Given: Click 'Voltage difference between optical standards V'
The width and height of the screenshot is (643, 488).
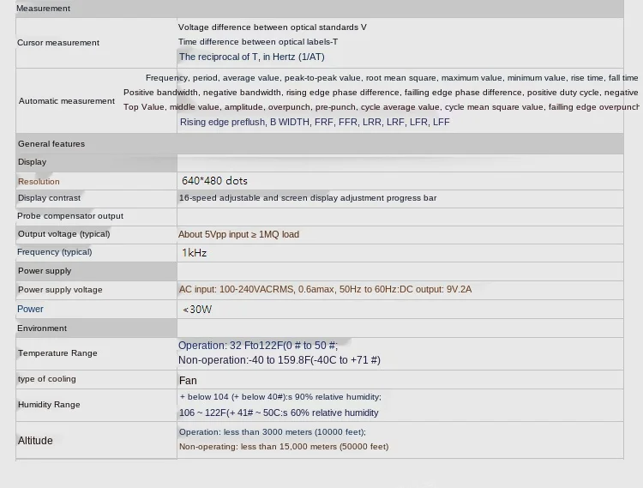Looking at the screenshot, I should point(273,27).
